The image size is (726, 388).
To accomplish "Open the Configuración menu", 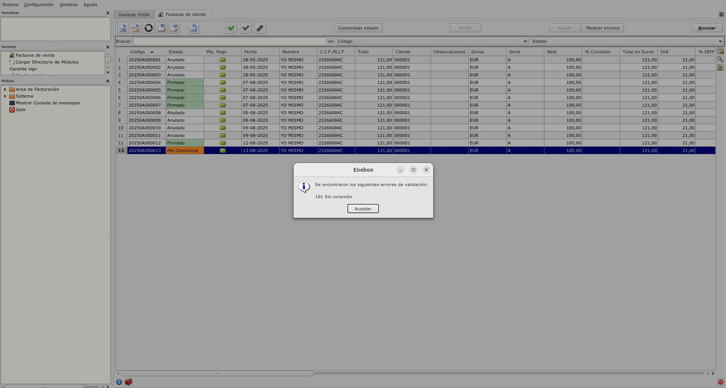I will 39,5.
